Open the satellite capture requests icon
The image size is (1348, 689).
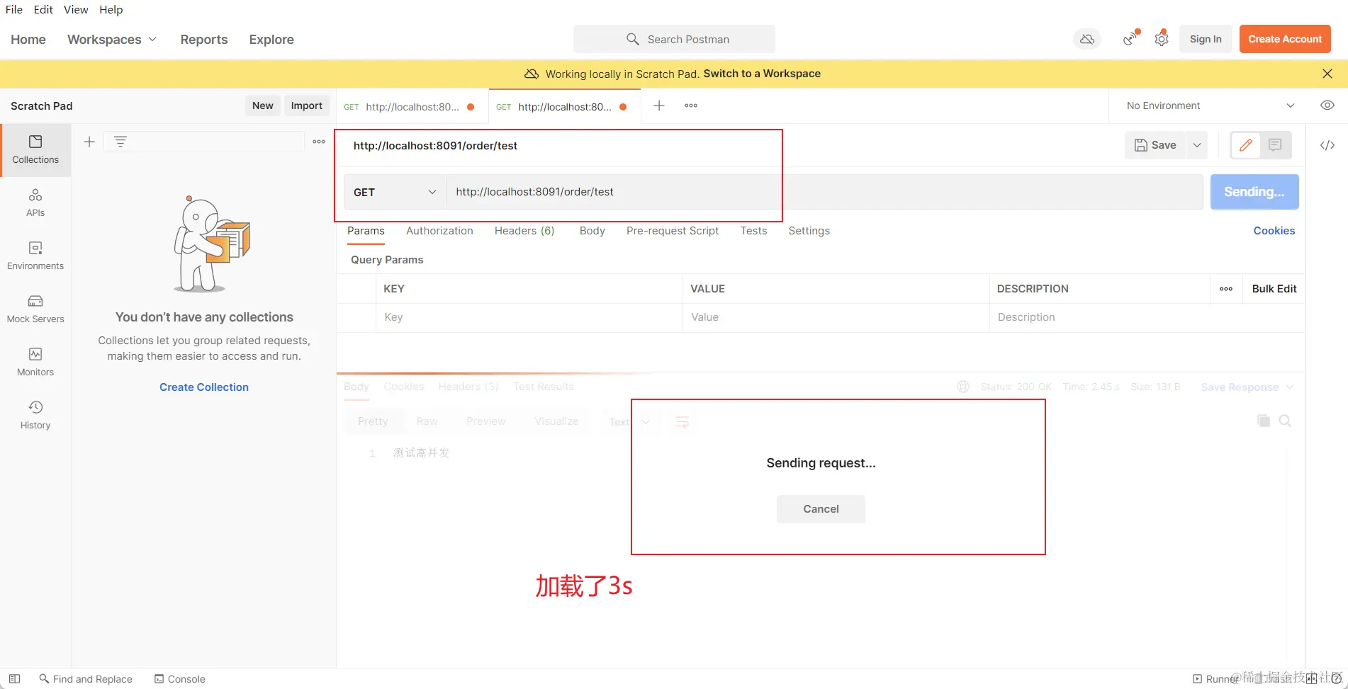[x=1130, y=39]
